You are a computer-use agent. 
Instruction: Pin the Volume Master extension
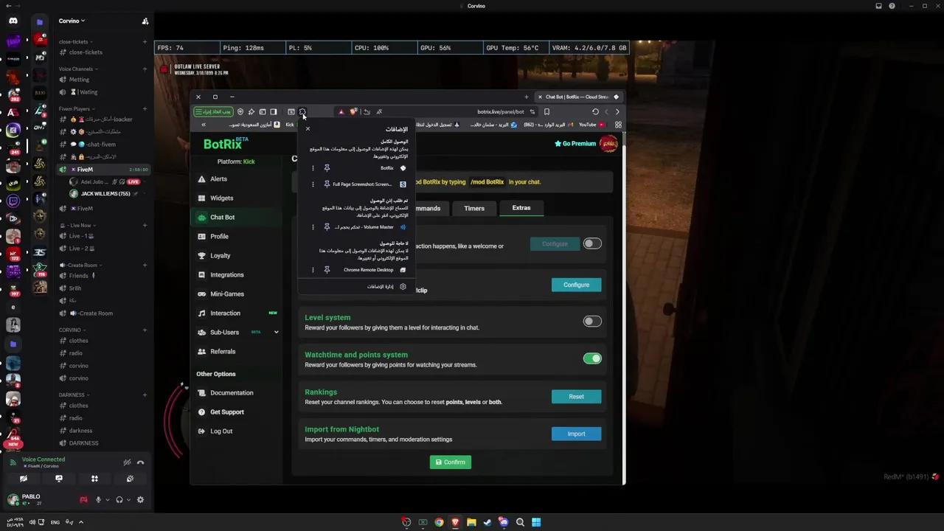(x=327, y=227)
